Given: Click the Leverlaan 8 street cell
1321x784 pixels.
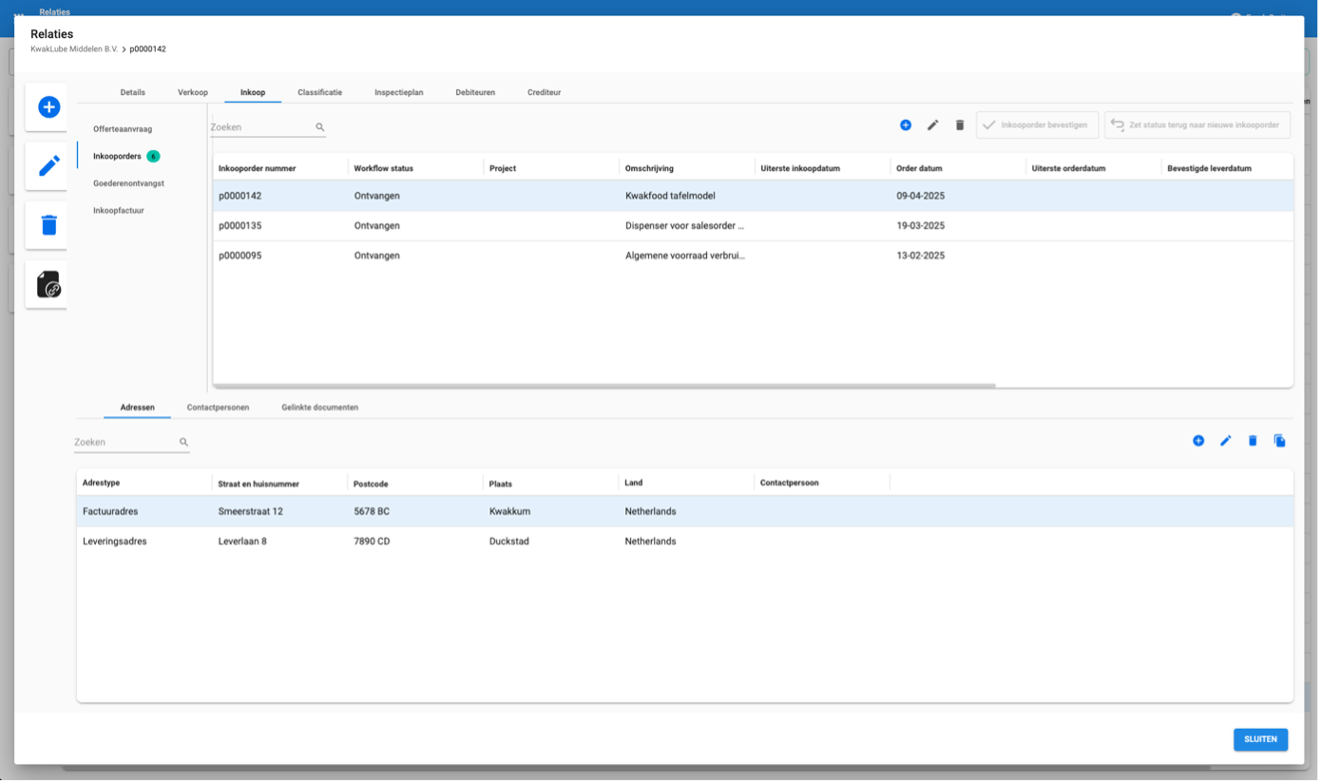Looking at the screenshot, I should (x=242, y=542).
